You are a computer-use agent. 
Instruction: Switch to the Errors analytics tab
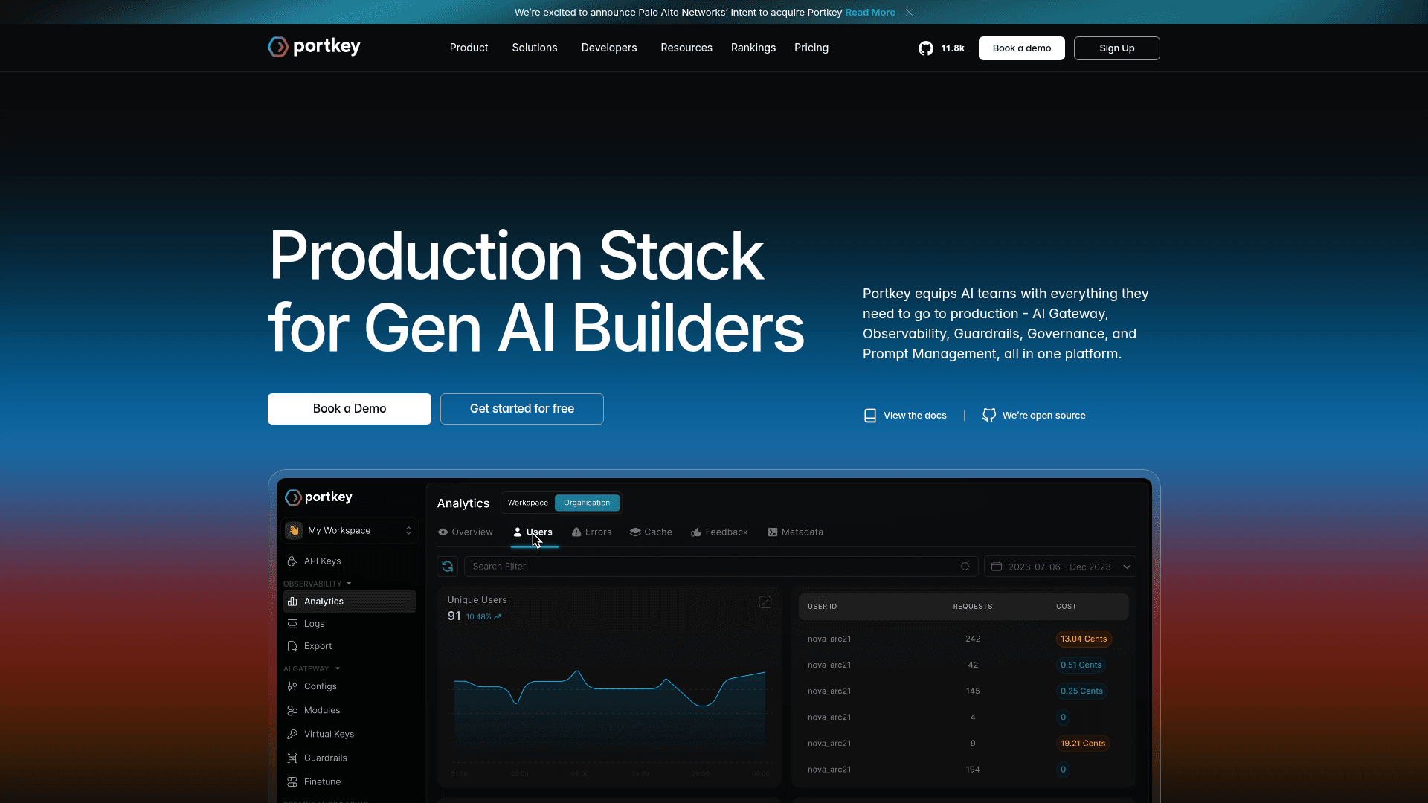(591, 532)
